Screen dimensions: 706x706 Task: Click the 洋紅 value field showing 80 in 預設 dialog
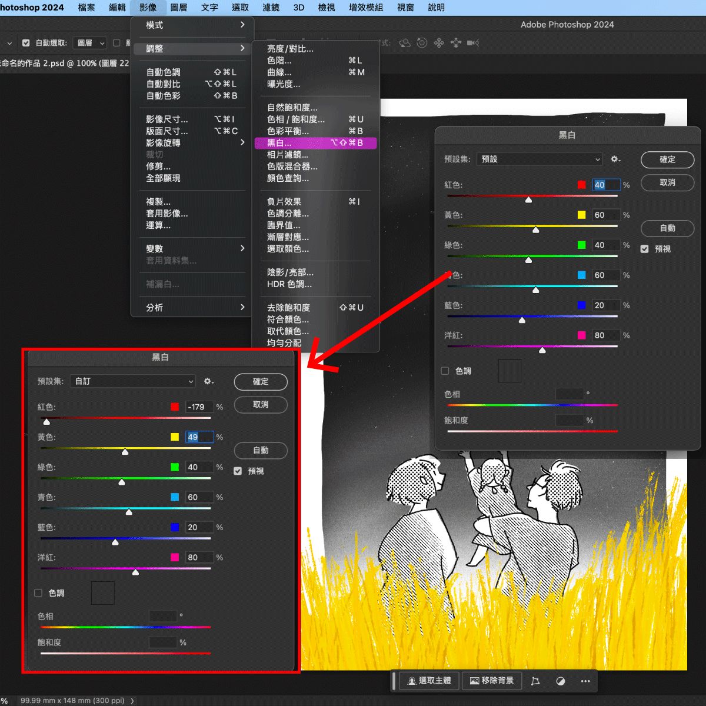click(606, 335)
